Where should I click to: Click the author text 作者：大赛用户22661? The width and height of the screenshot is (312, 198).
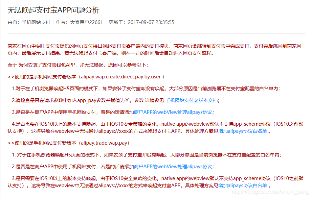coord(80,22)
